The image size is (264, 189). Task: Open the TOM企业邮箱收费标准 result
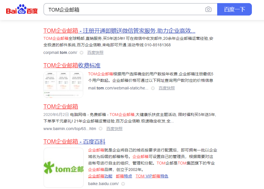(72, 65)
